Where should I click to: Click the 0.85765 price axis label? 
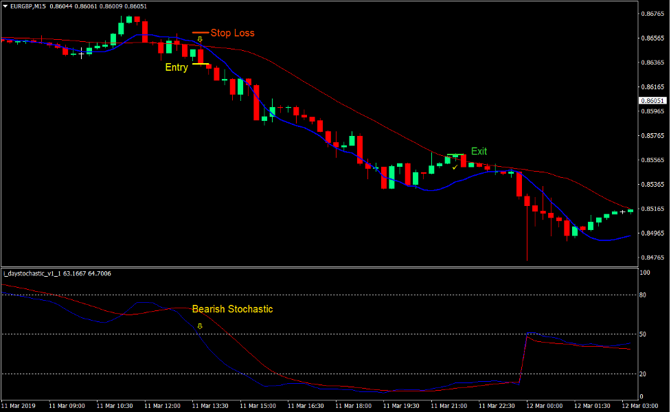click(x=652, y=136)
